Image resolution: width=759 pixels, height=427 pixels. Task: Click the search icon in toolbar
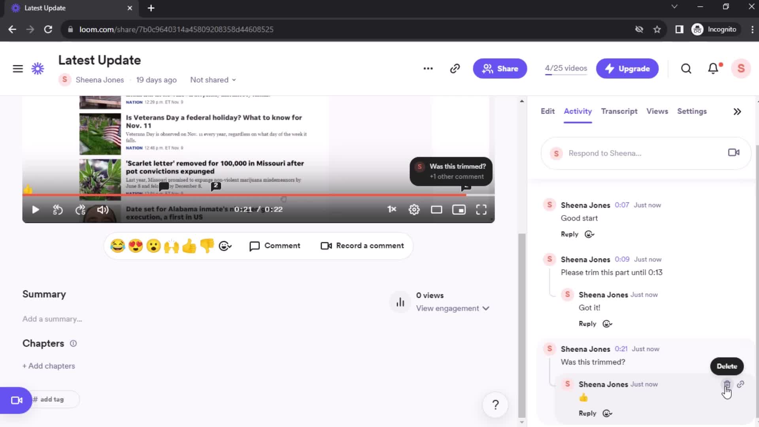pos(686,68)
